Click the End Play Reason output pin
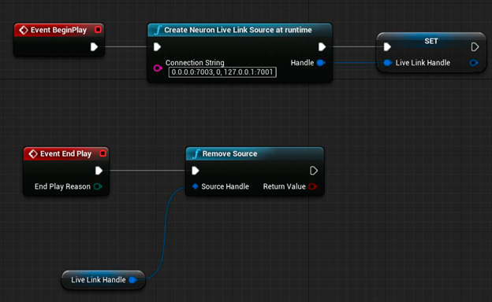 (x=98, y=186)
